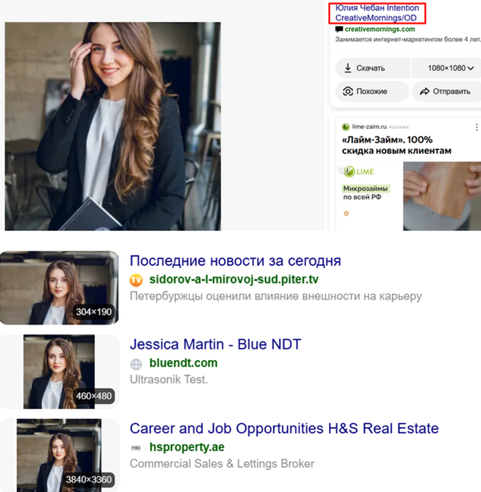Open the Юлия Чебан Intention CreativeMornings title link
The height and width of the screenshot is (492, 481).
[x=377, y=13]
